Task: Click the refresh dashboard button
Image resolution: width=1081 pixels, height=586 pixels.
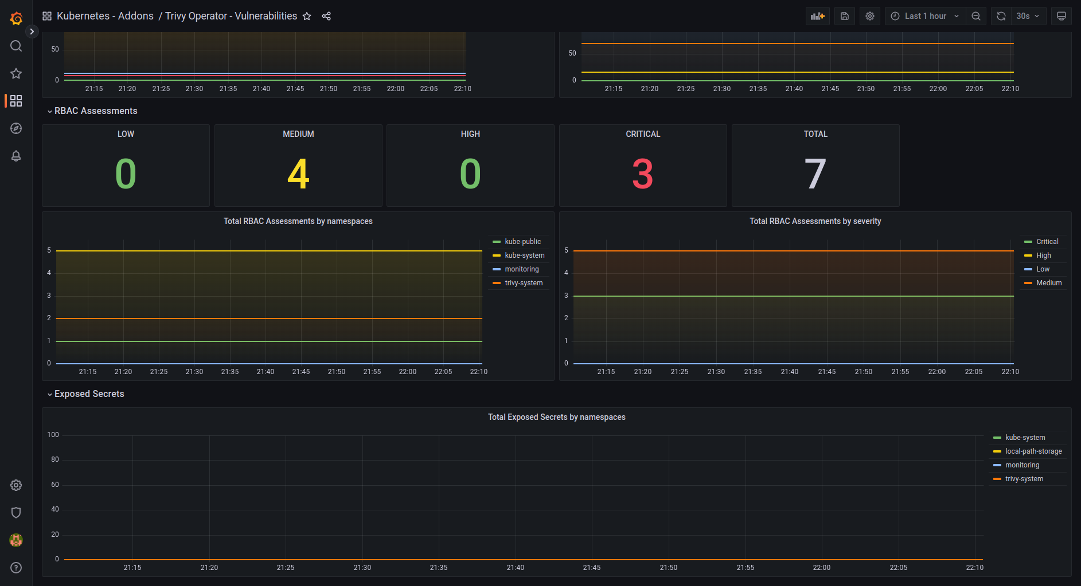Action: point(1001,16)
